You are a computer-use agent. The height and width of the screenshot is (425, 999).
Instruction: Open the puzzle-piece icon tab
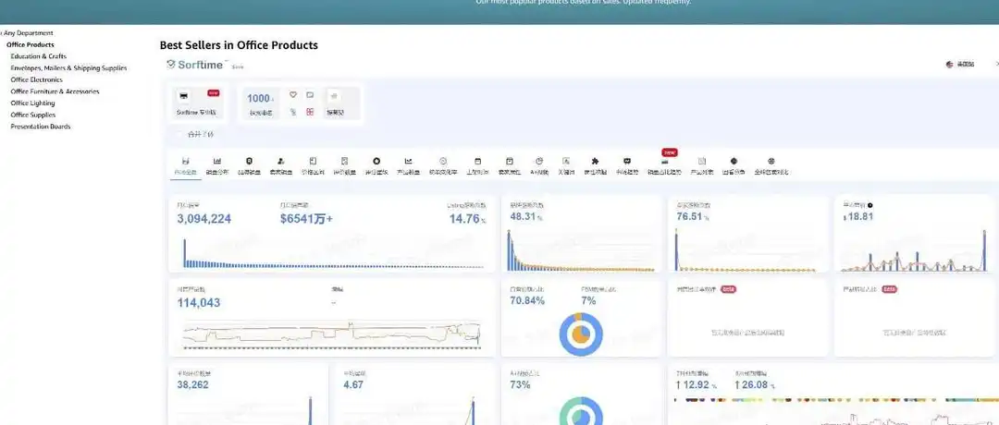(x=595, y=166)
